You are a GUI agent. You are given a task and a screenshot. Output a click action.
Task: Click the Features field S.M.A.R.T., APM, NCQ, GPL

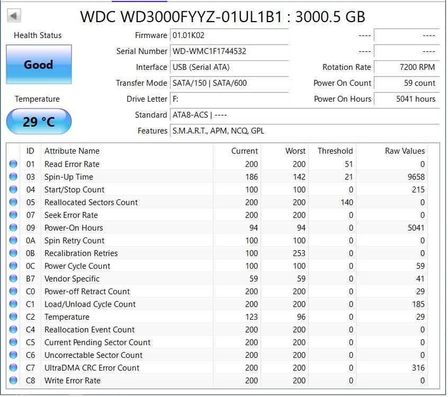(305, 131)
